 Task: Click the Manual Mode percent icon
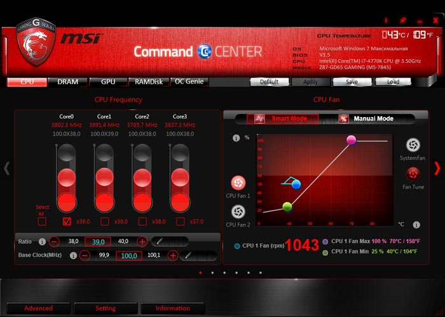[343, 119]
